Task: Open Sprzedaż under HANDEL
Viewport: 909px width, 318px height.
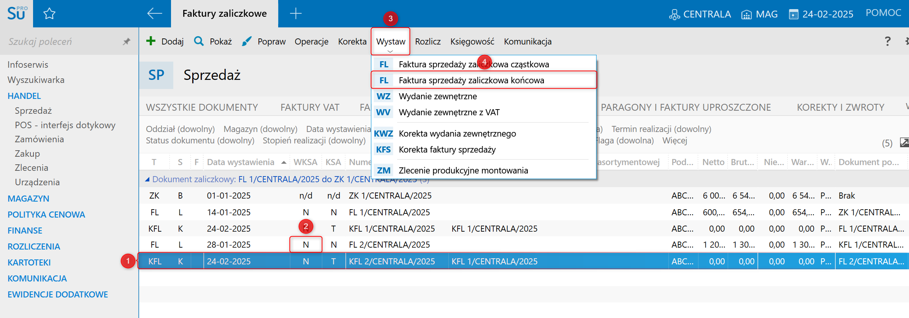Action: point(33,111)
